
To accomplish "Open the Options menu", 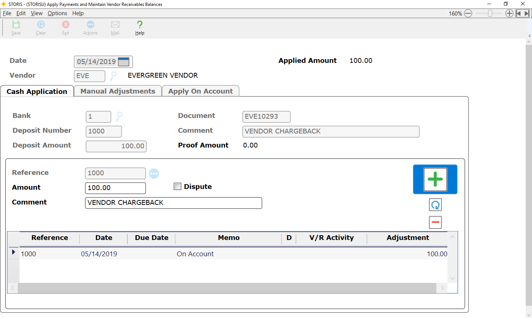I will pyautogui.click(x=57, y=13).
